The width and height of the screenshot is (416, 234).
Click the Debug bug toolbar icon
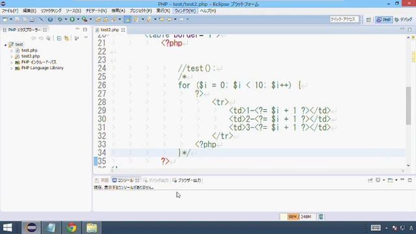pos(60,19)
